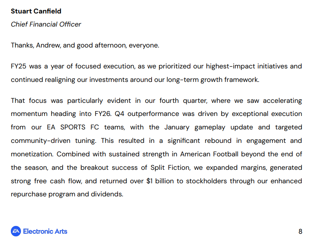Click the word FY26
314x242 pixels.
(x=103, y=114)
